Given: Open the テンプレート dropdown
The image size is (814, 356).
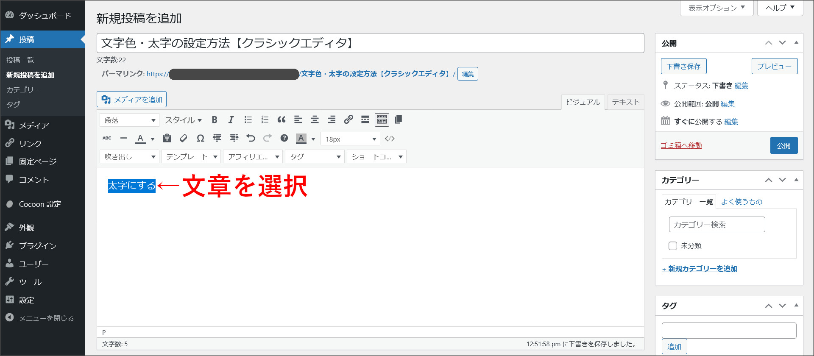Looking at the screenshot, I should [x=191, y=157].
